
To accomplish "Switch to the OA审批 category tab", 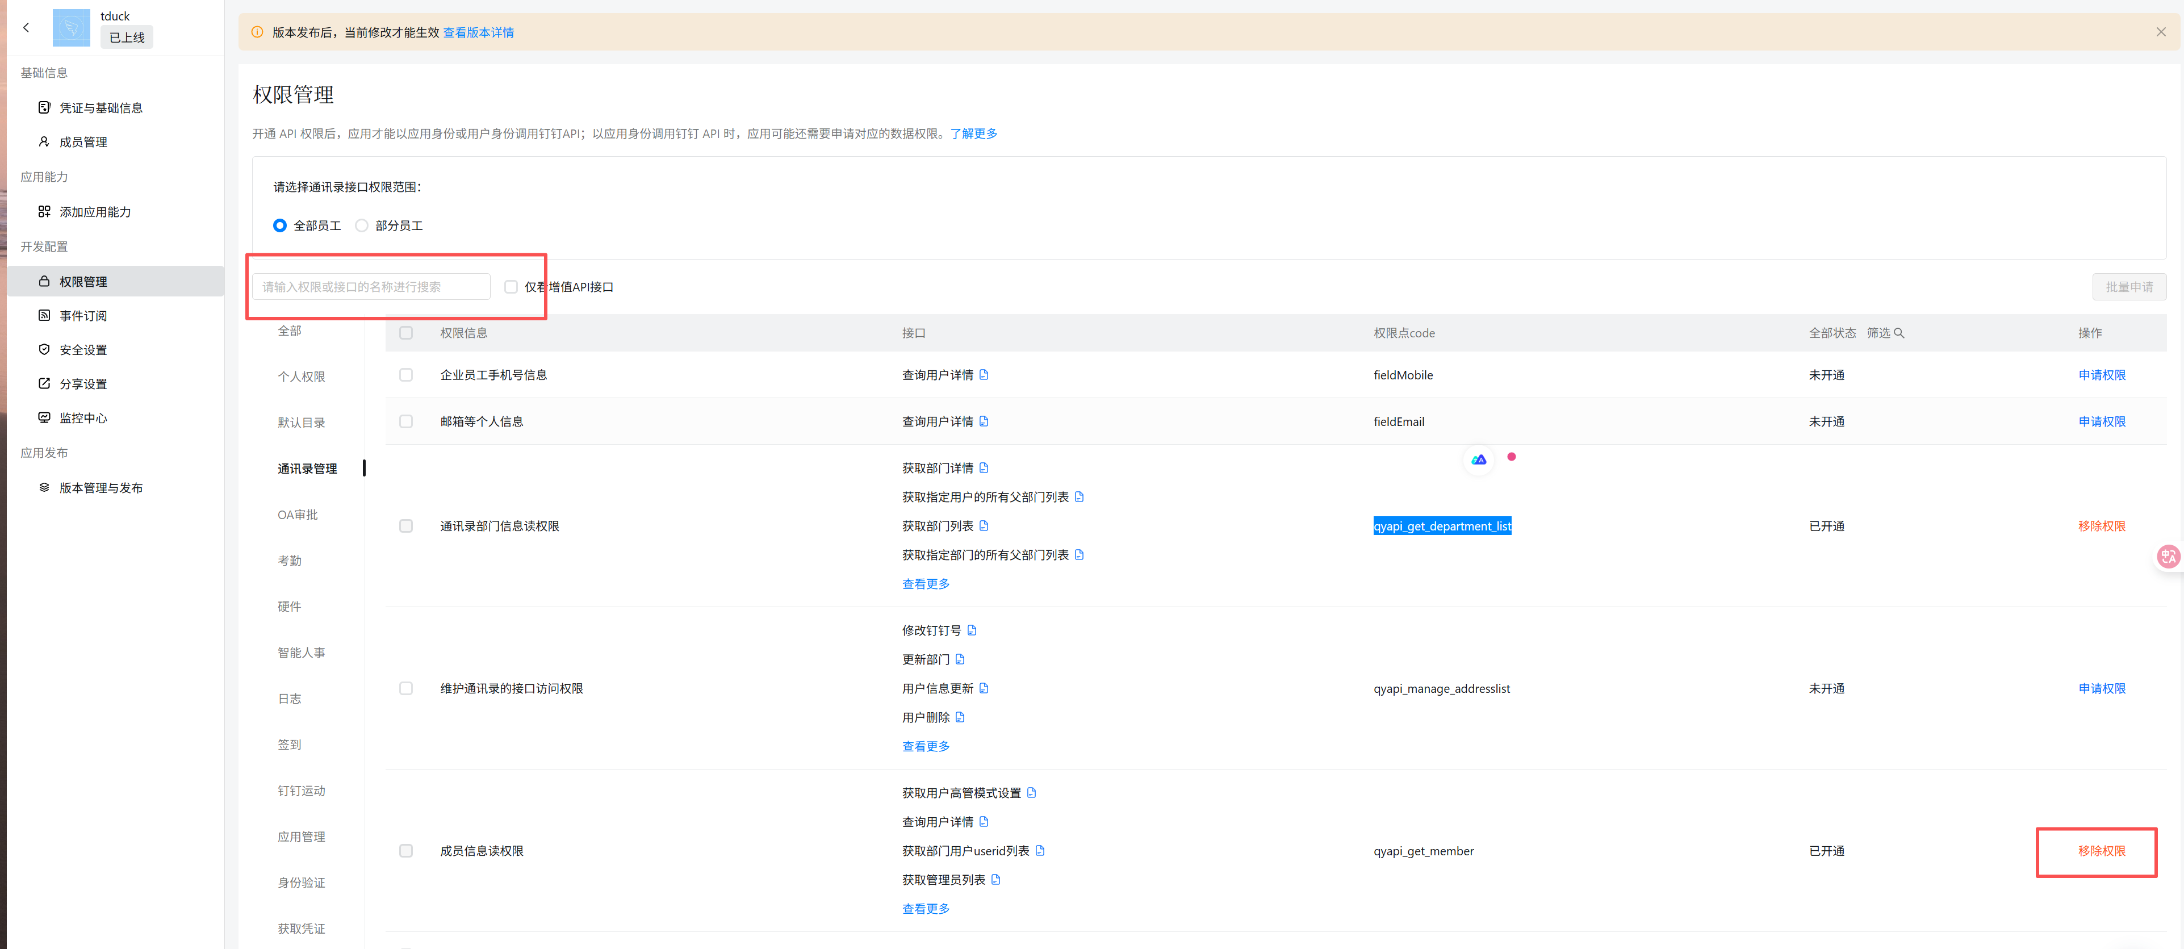I will 298,515.
